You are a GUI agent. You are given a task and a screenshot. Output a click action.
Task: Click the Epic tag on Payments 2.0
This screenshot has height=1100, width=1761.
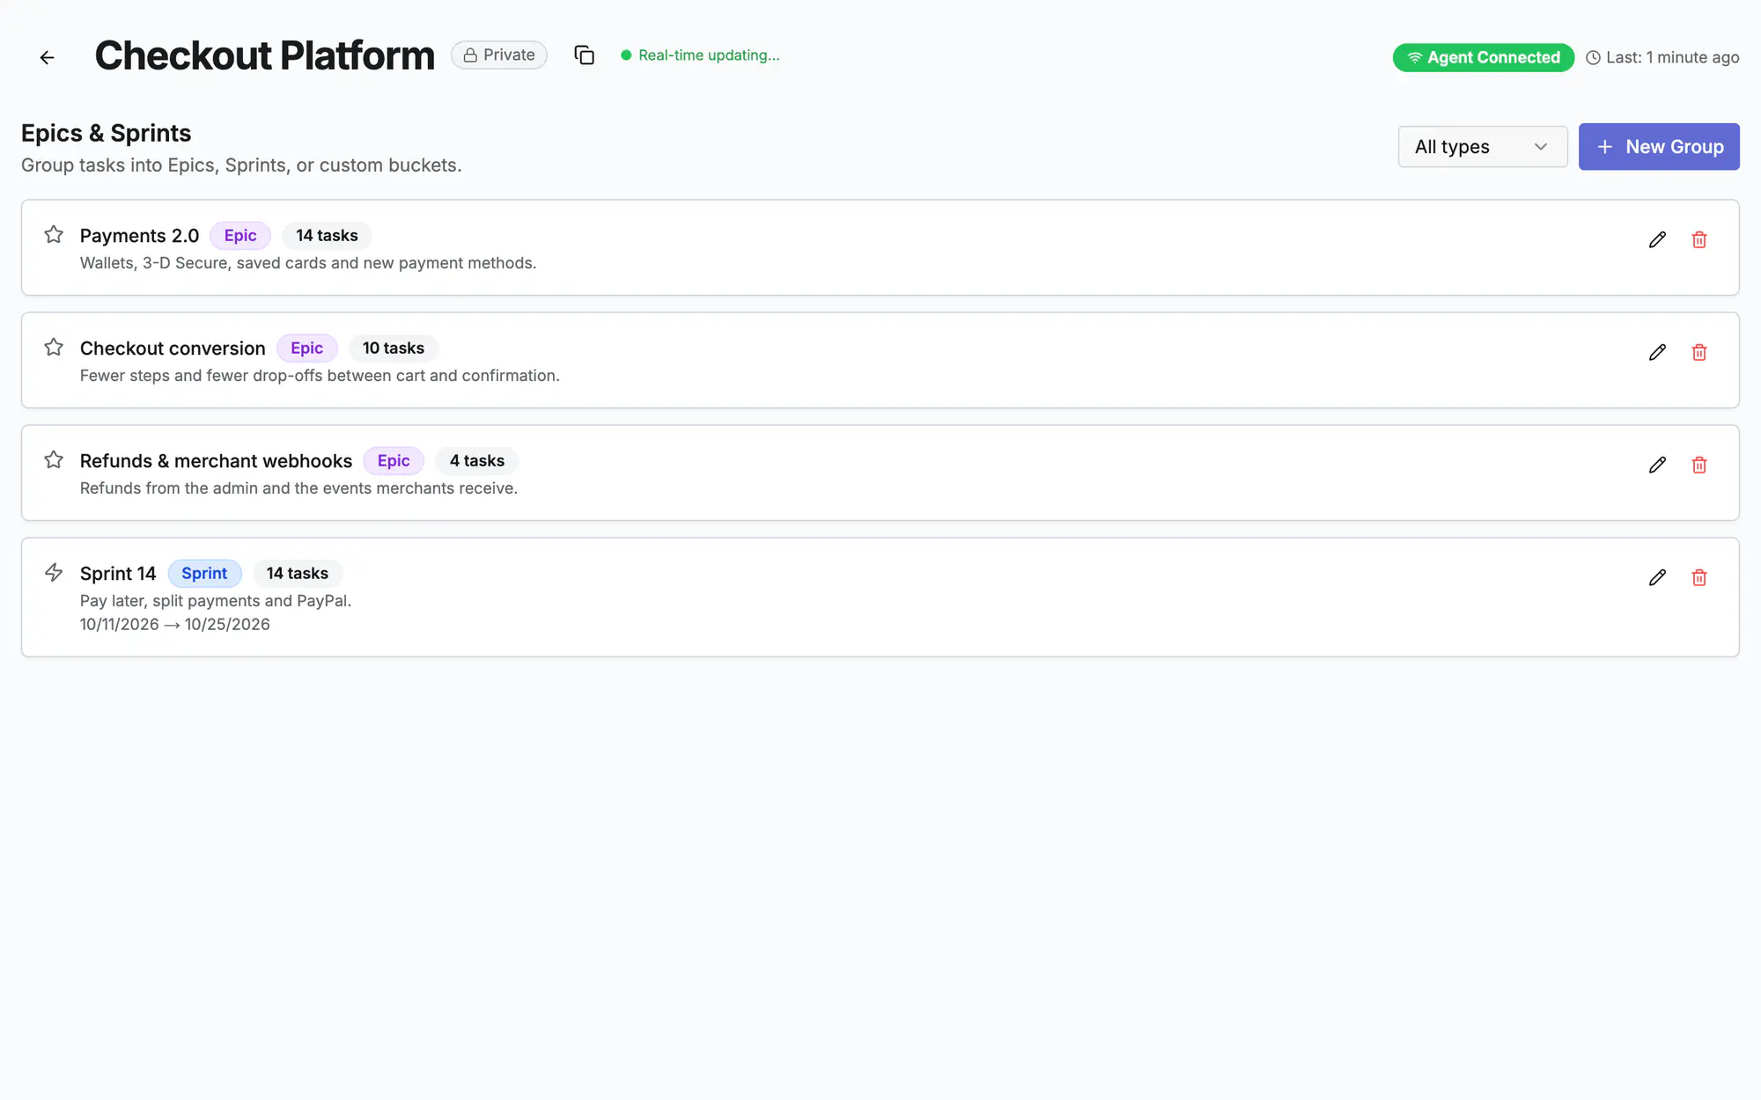(x=240, y=236)
